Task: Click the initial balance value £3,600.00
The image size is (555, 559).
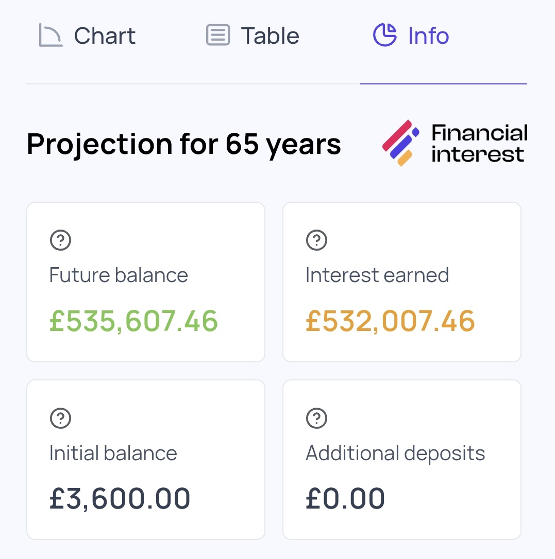Action: [x=120, y=498]
